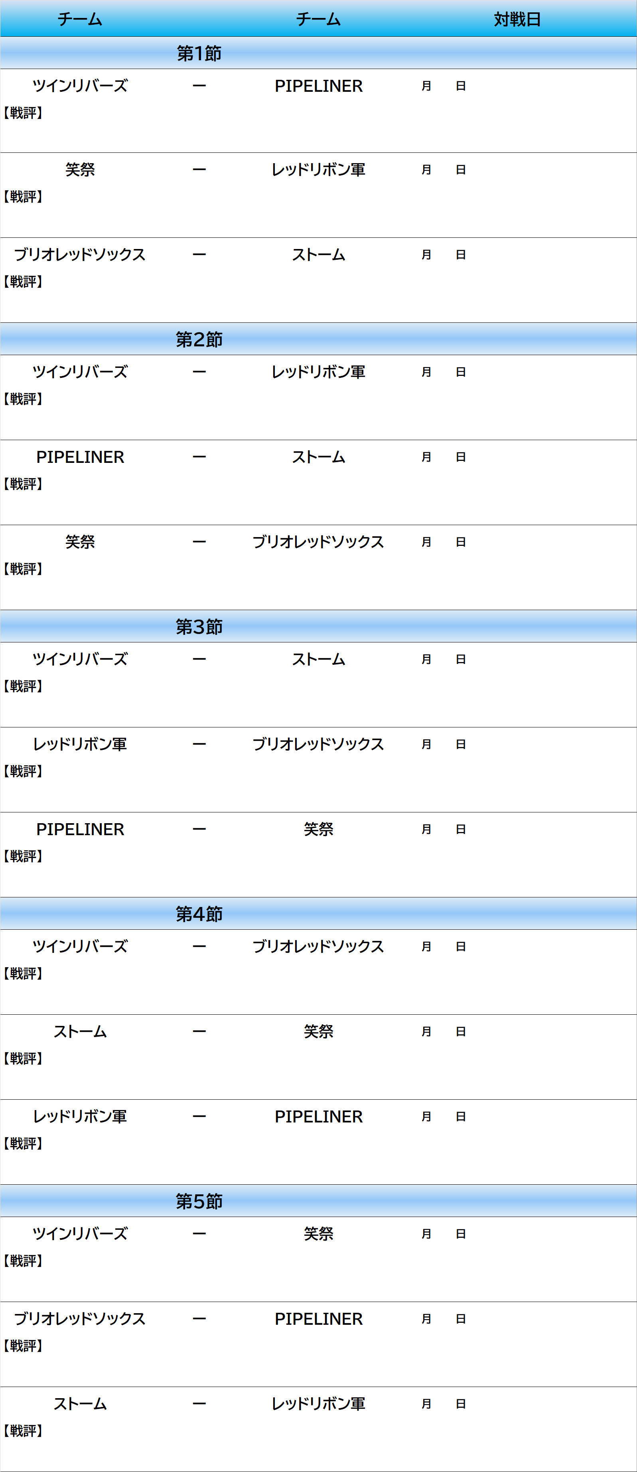Click ツインリバーズ in the 第1節 section
The height and width of the screenshot is (1472, 637).
80,86
